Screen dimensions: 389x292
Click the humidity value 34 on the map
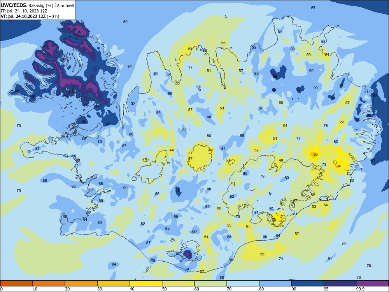[338, 166]
